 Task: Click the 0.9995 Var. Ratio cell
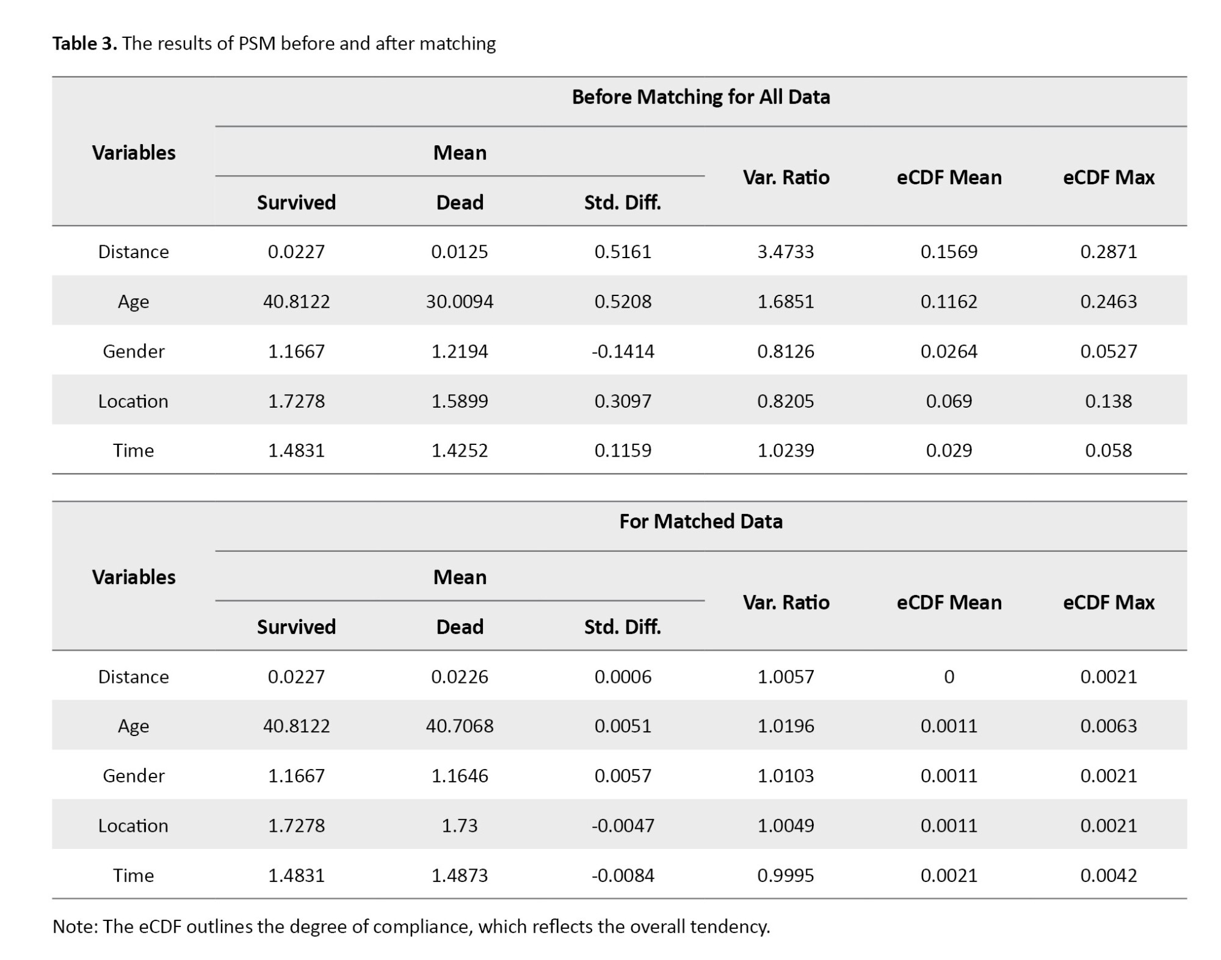(x=786, y=875)
